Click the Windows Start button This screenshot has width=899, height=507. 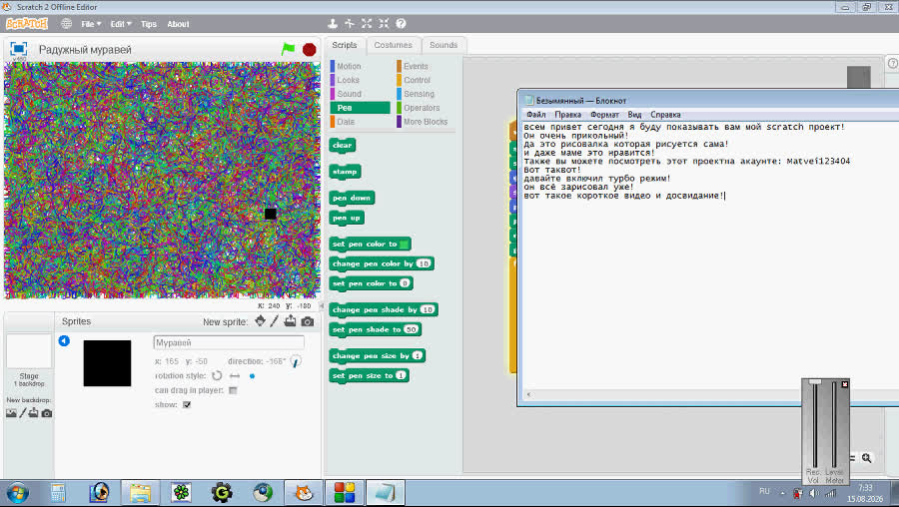(17, 493)
